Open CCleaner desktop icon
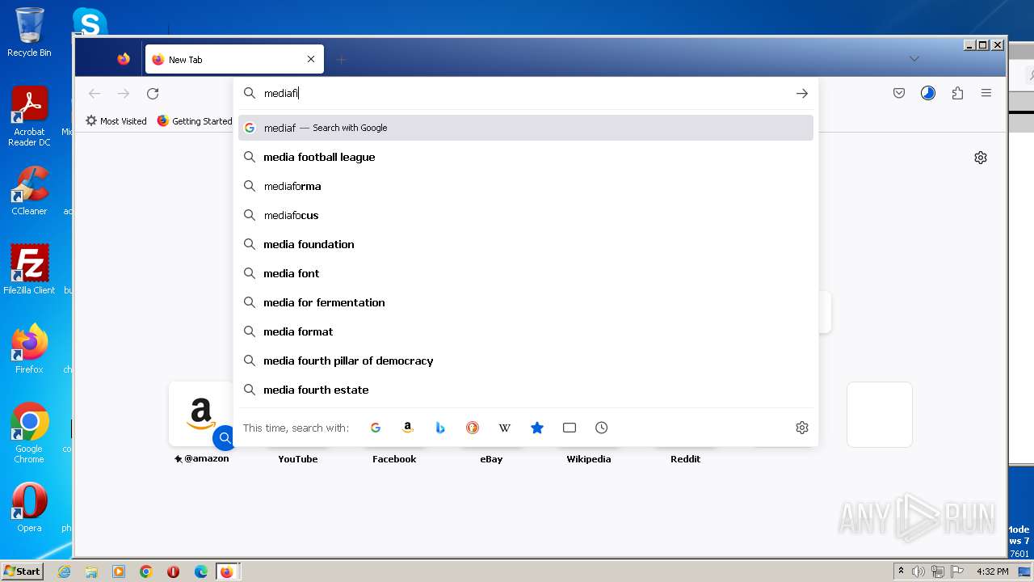The width and height of the screenshot is (1034, 582). [x=29, y=191]
